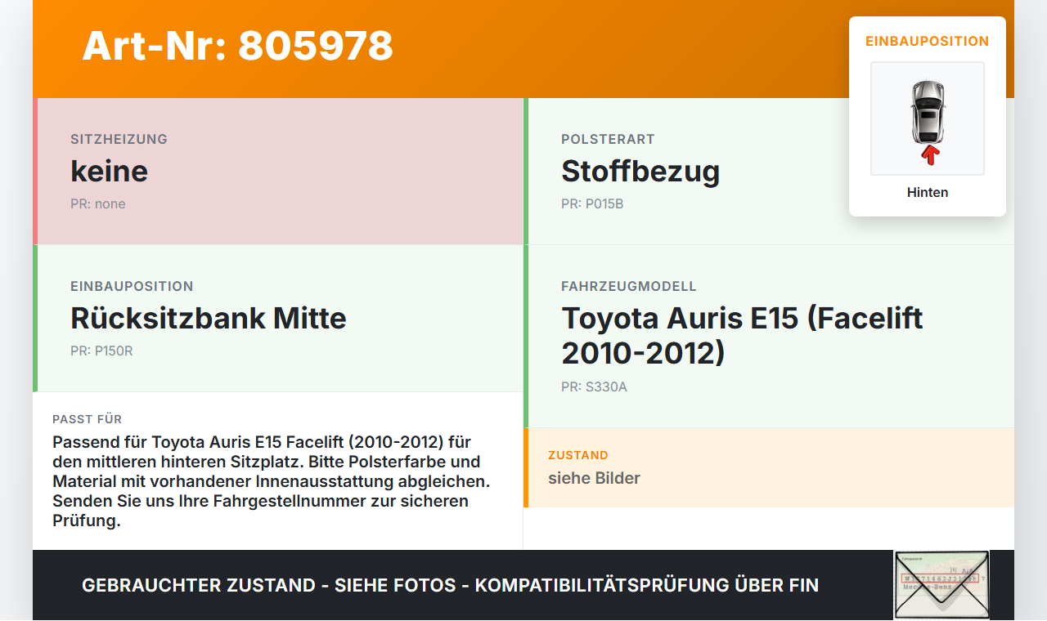Click the 'GEBRAUCHTER ZUSTAND - SIEHE FOTOS' footer banner
Viewport: 1047px width, 621px height.
pos(450,585)
